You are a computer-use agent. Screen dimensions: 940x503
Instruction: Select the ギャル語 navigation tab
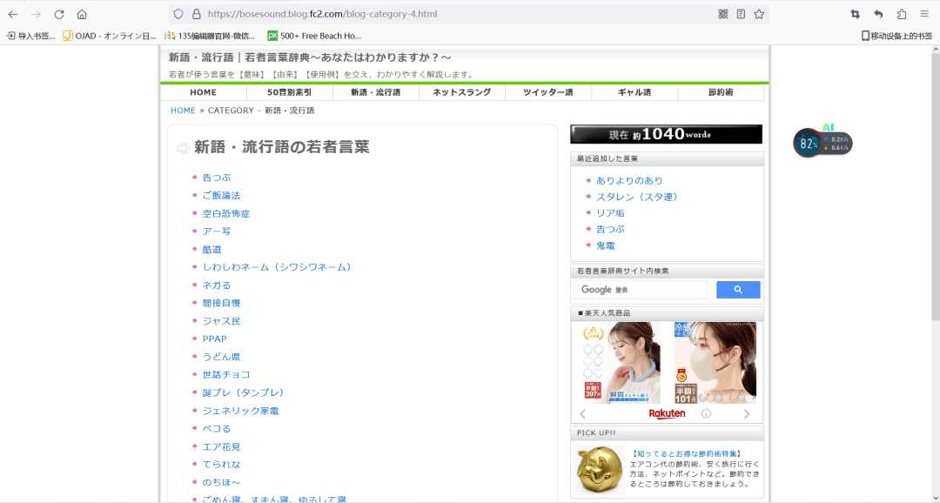(x=634, y=92)
